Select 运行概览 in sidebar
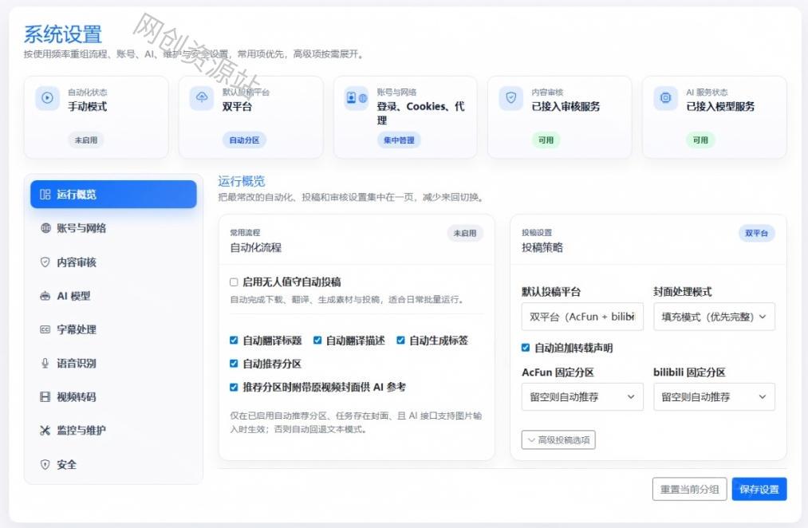 pyautogui.click(x=113, y=194)
